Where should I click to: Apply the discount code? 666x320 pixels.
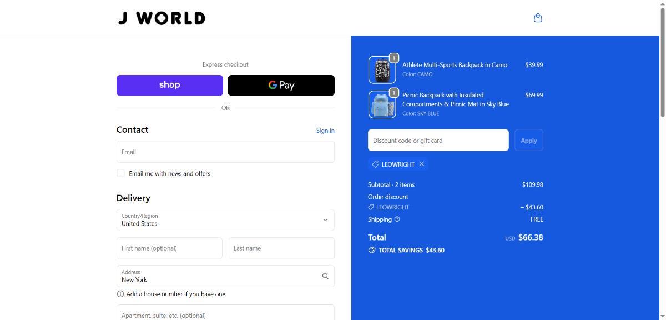pyautogui.click(x=528, y=140)
